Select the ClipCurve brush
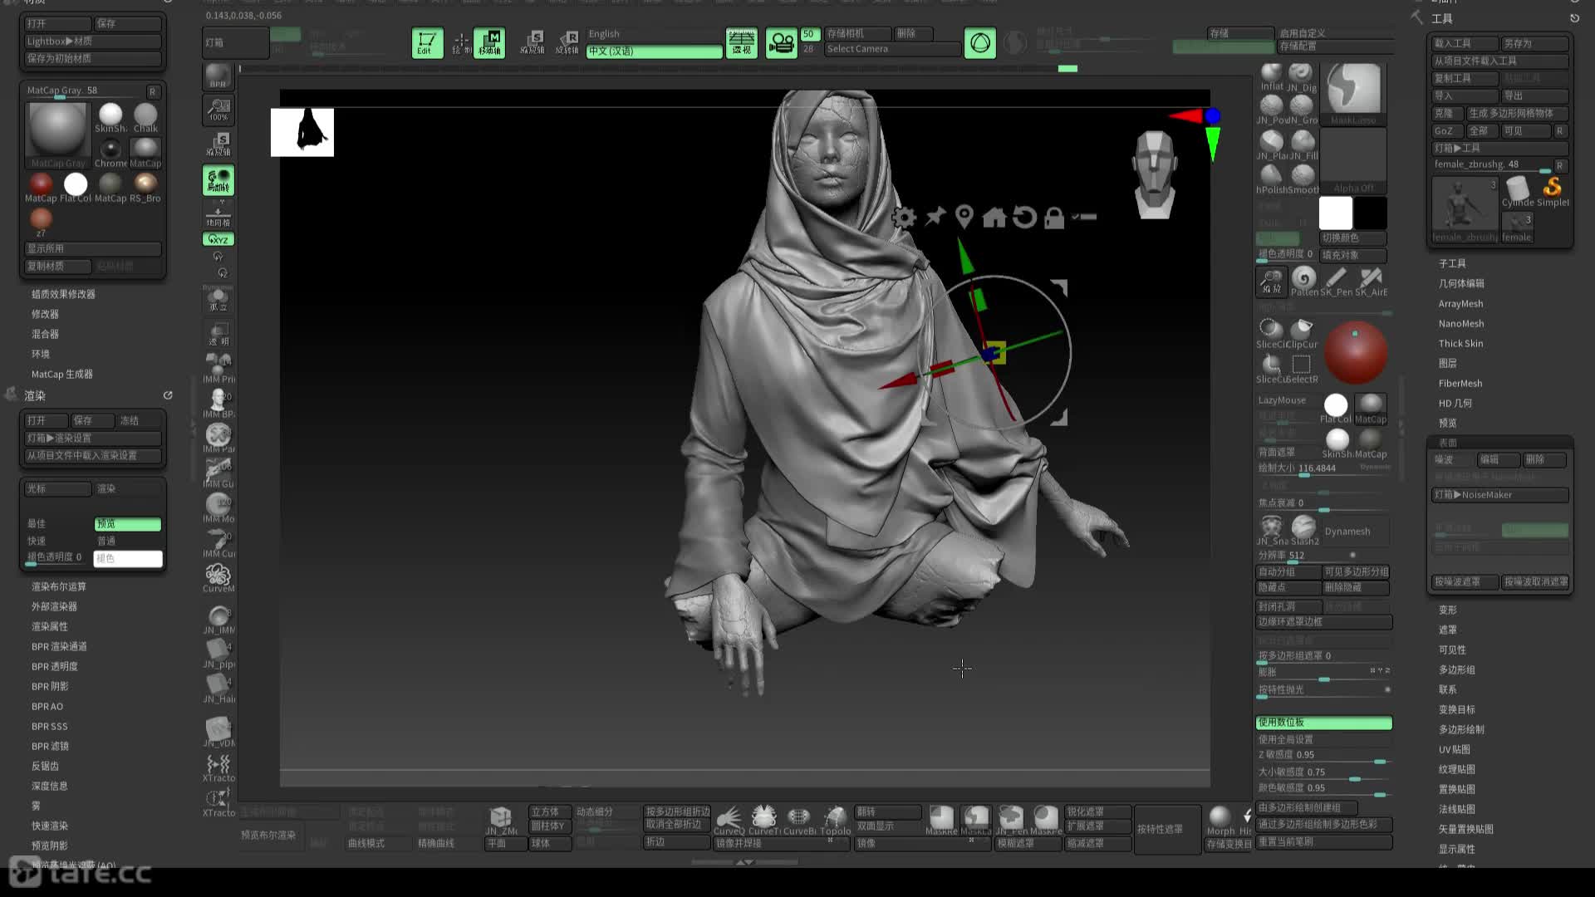The image size is (1595, 897). pyautogui.click(x=1303, y=332)
